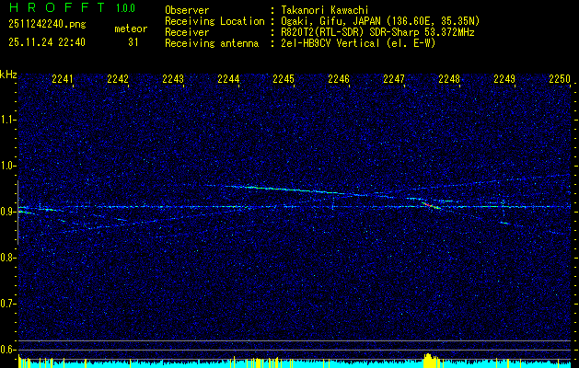Click the 2241 time marker
This screenshot has width=579, height=368.
point(63,78)
